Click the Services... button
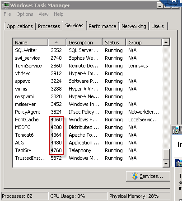Image resolution: width=182 pixels, height=201 pixels. click(148, 176)
